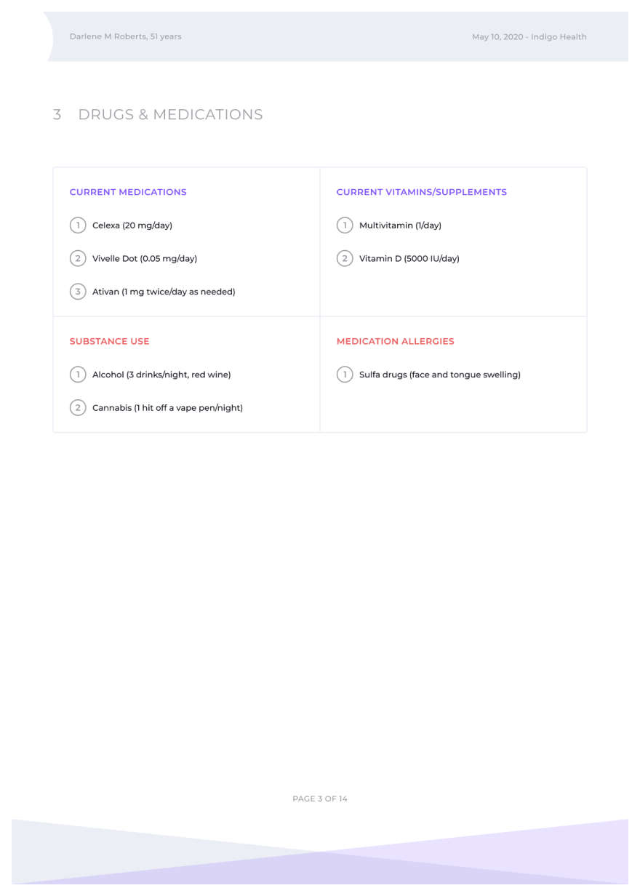Screen dimensions: 640x896
Task: Click the number 1 circle beside Multivitamin
Action: click(x=345, y=225)
